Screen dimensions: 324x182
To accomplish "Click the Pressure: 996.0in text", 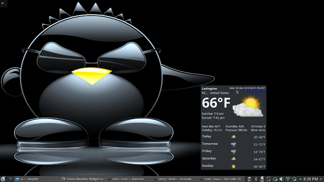I will 236,130.
